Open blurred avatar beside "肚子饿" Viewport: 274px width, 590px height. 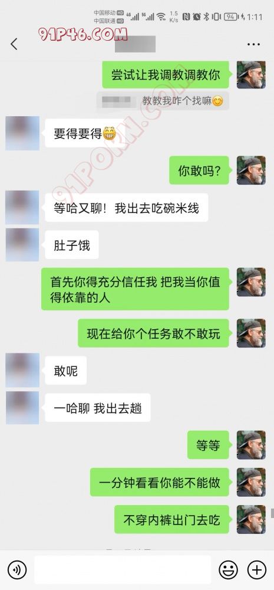22,245
